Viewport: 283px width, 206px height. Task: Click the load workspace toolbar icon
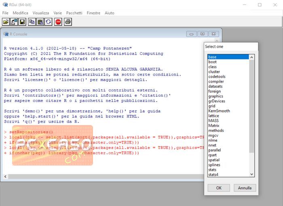click(14, 22)
